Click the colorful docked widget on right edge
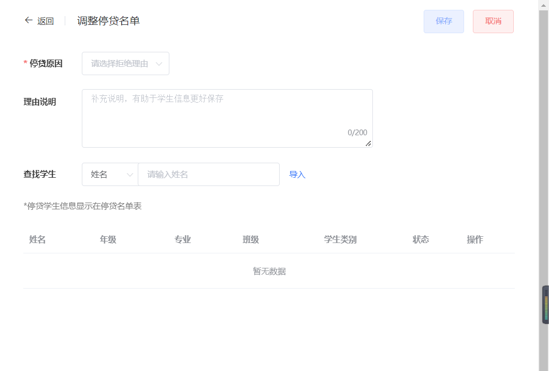Viewport: 549px width, 371px height. click(x=545, y=305)
